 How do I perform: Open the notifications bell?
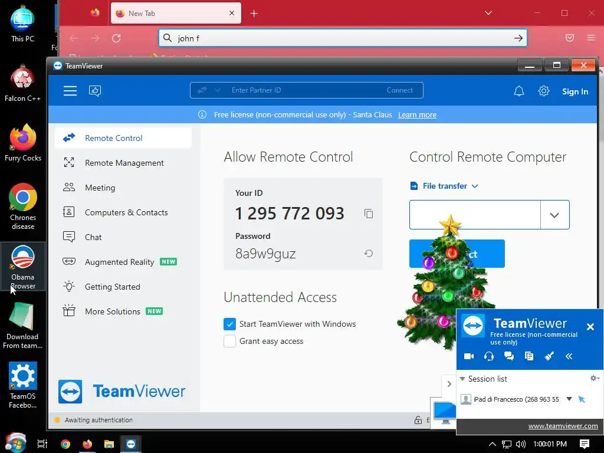pyautogui.click(x=519, y=91)
